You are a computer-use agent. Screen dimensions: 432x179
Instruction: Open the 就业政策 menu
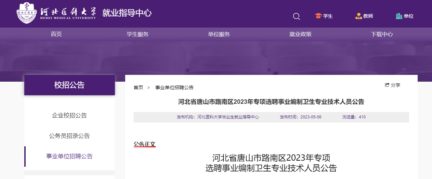tap(300, 34)
